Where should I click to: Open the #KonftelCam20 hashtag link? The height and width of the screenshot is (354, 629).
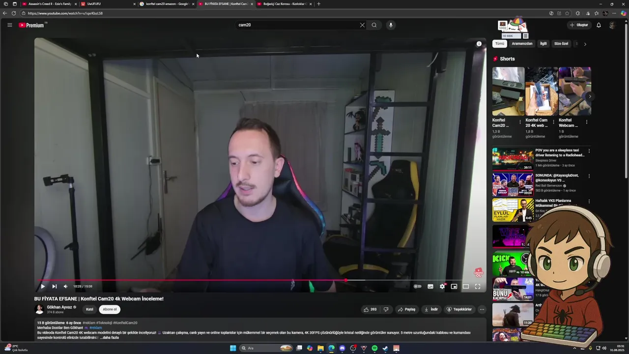125,323
